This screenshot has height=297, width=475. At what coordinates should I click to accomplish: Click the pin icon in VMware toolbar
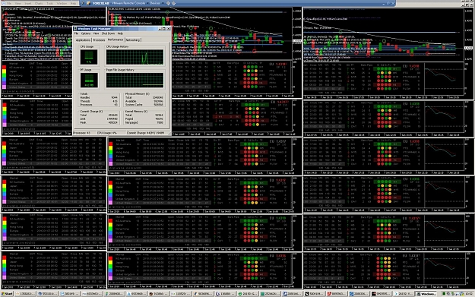point(83,3)
